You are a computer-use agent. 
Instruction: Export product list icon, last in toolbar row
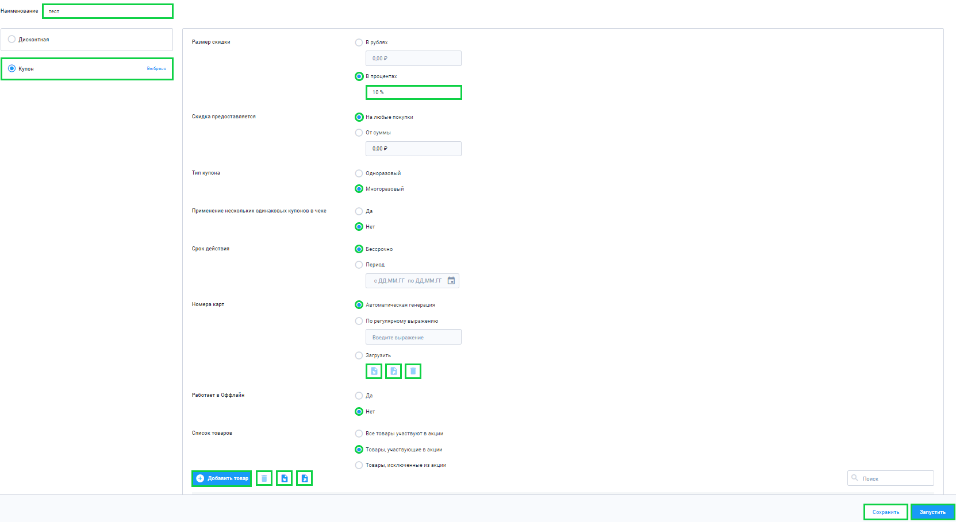point(304,478)
